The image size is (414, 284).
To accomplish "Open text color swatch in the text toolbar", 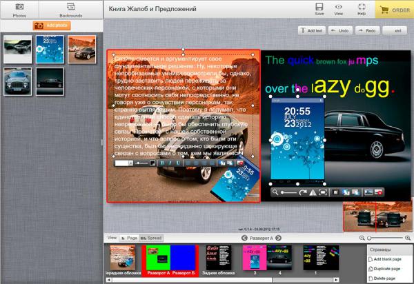I will coord(152,163).
